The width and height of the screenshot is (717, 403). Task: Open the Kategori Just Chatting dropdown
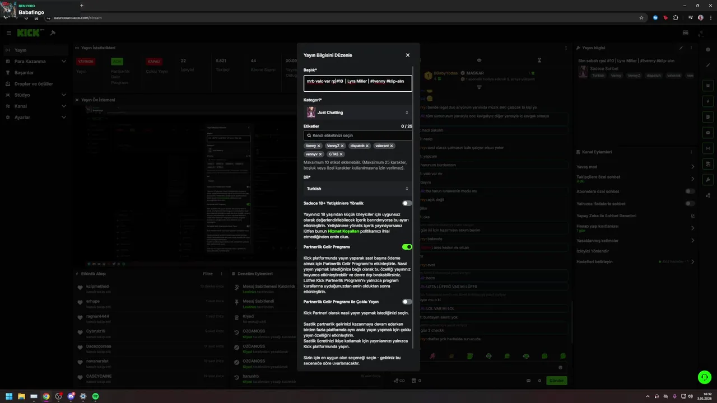(357, 113)
